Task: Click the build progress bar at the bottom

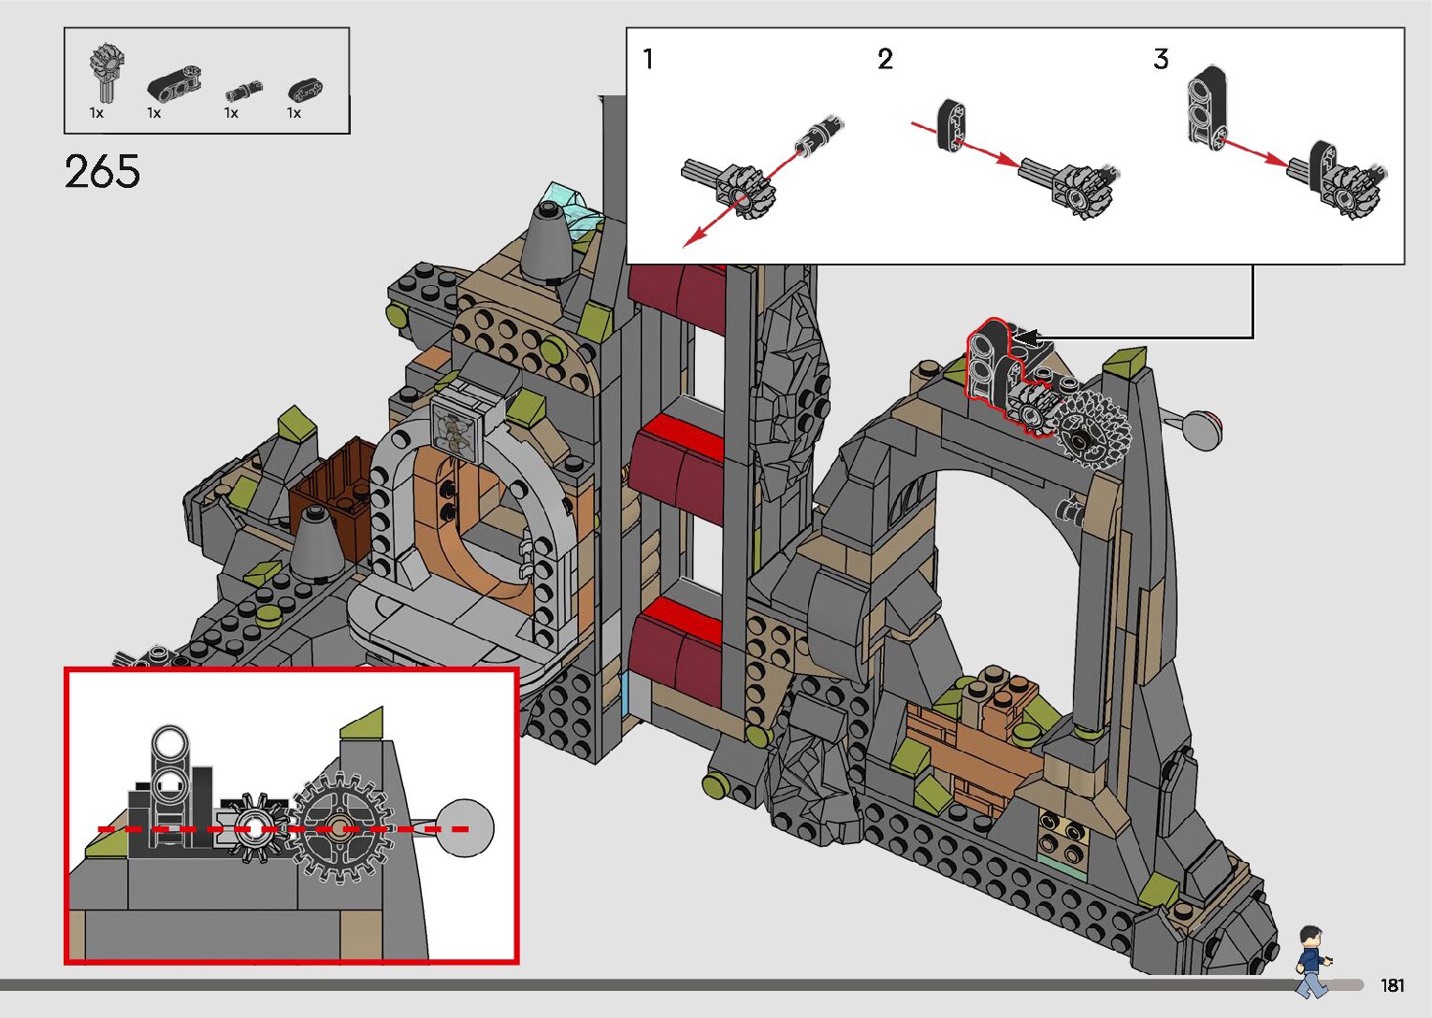Action: [655, 984]
